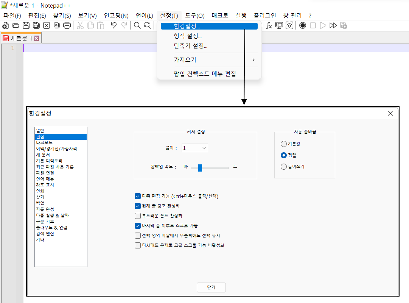Click the run macro multiple times icon

333,25
